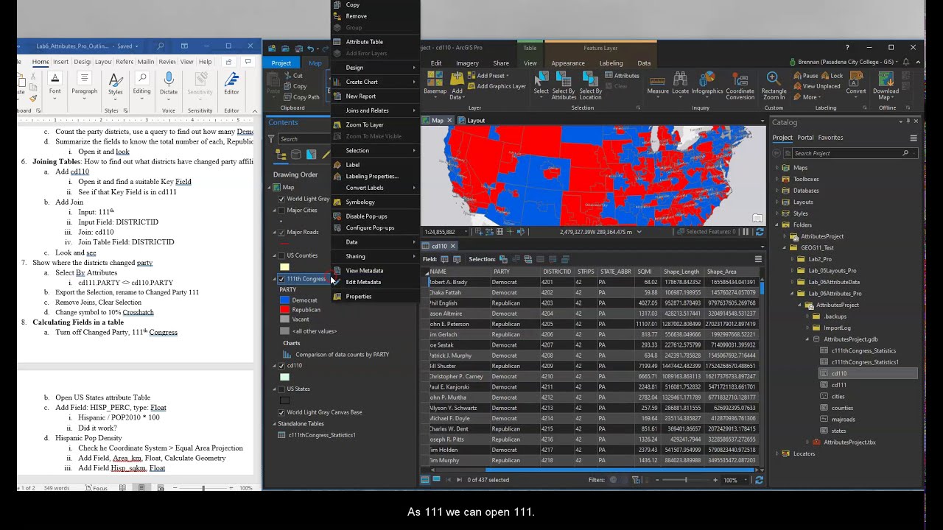Click the Locate binoculars icon
Screen dimensions: 943x530
tap(681, 83)
